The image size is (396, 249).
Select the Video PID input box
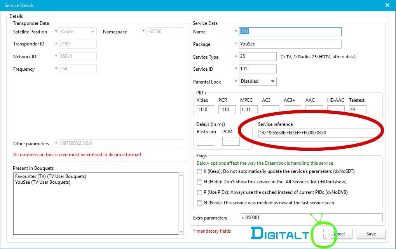coord(205,110)
